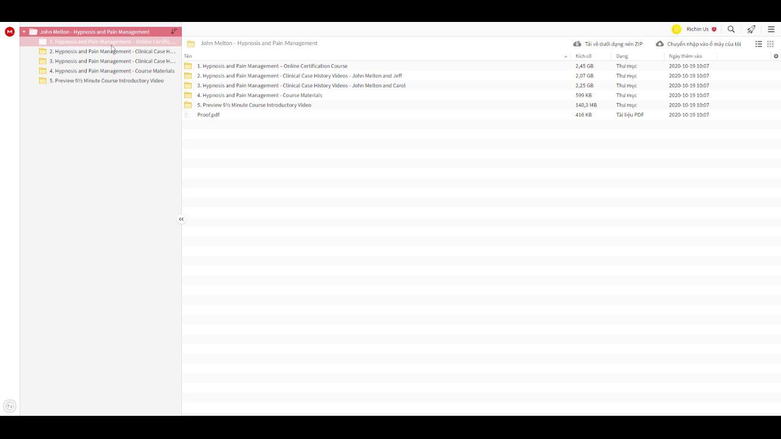Click the rocket upgrade icon
The height and width of the screenshot is (439, 781).
tap(751, 29)
